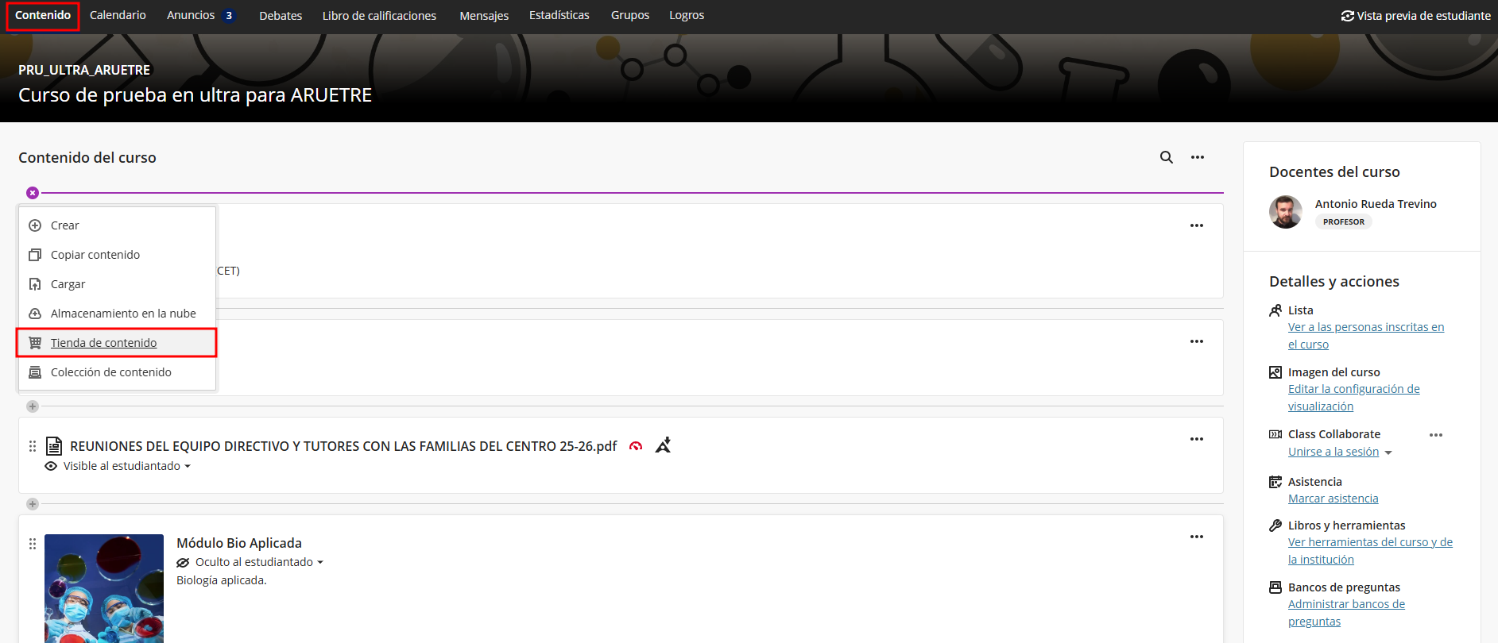Click the search icon in course content
1498x643 pixels.
pos(1166,157)
